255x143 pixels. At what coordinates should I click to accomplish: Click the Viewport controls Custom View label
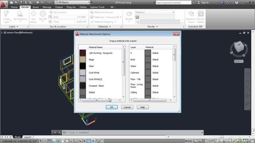click(x=12, y=33)
